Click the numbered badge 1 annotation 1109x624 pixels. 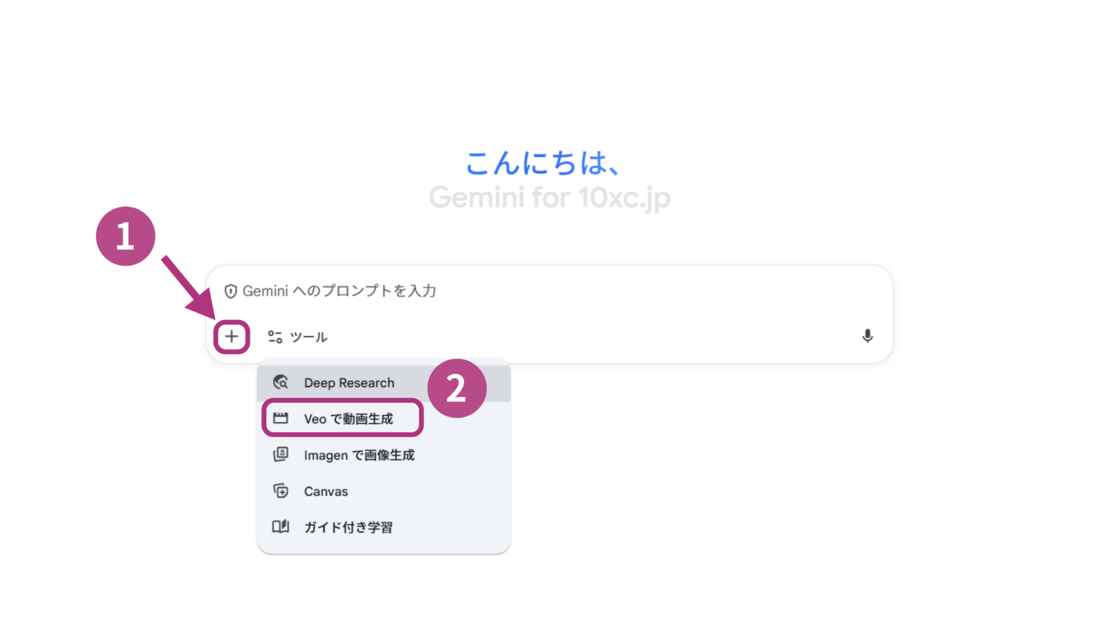pos(125,236)
